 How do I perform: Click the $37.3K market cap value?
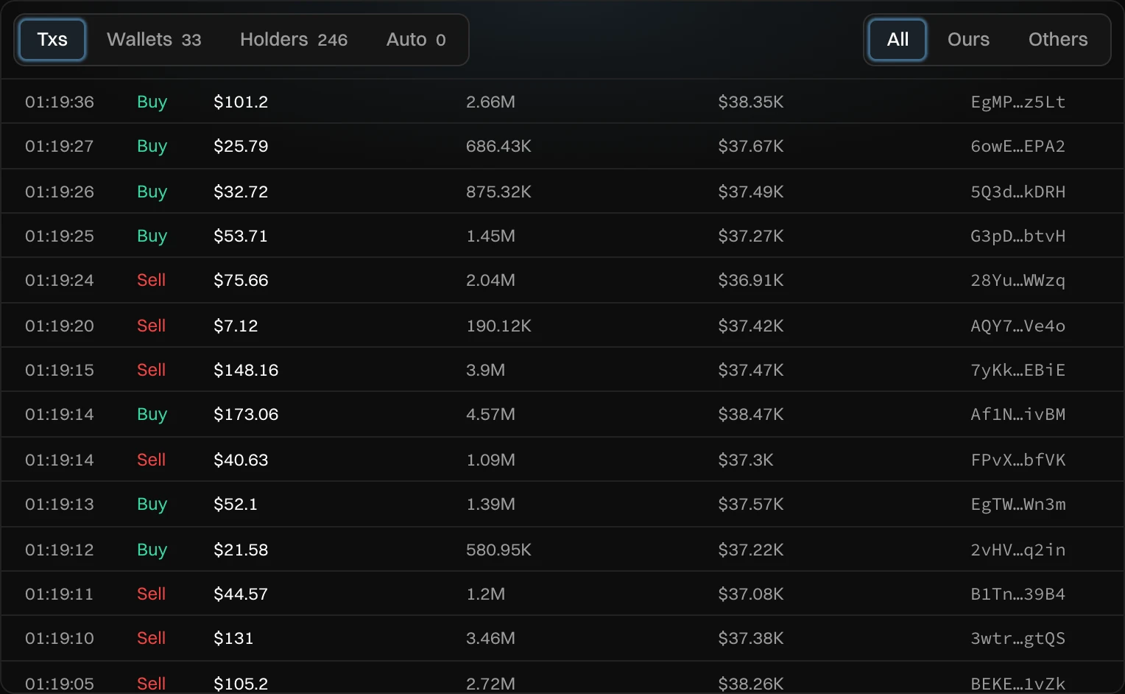tap(746, 460)
